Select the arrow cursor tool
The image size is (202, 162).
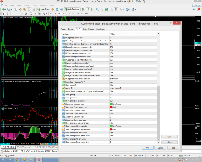[x=3, y=14]
